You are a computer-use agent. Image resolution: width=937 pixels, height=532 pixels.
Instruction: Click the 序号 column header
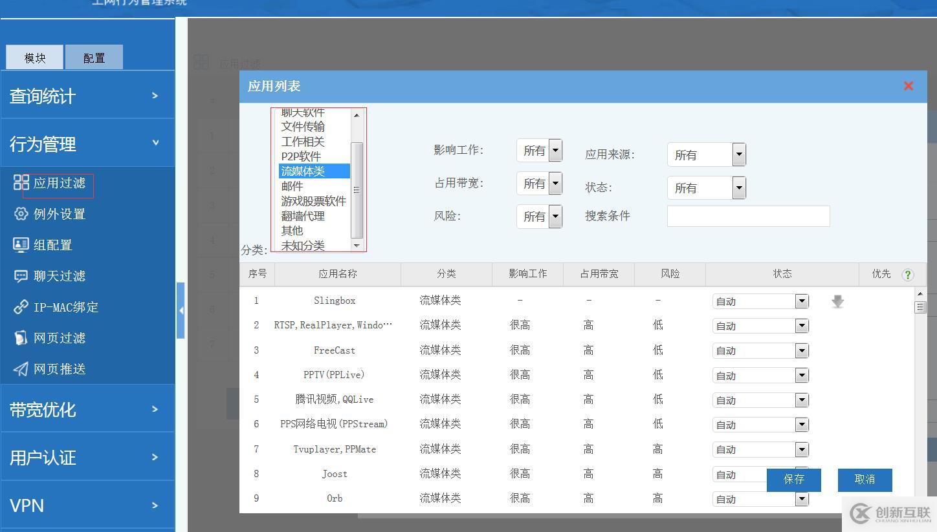pyautogui.click(x=258, y=274)
